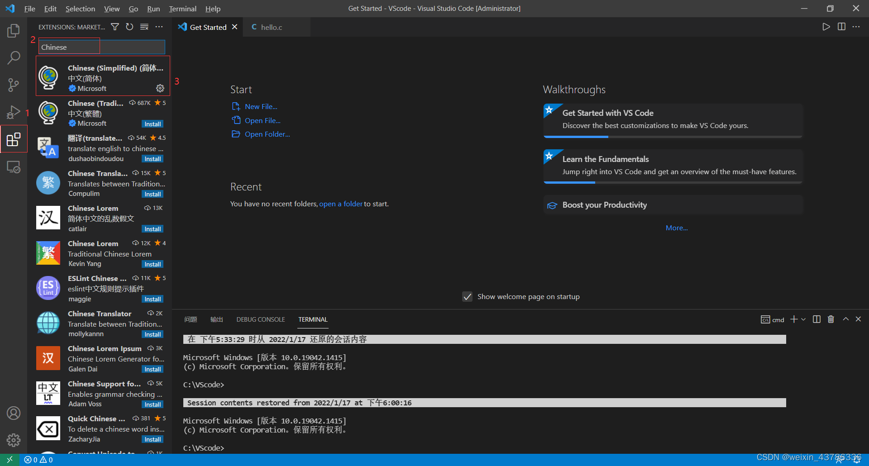Select the TERMINAL panel tab
Screen dimensions: 869x466
click(x=313, y=319)
